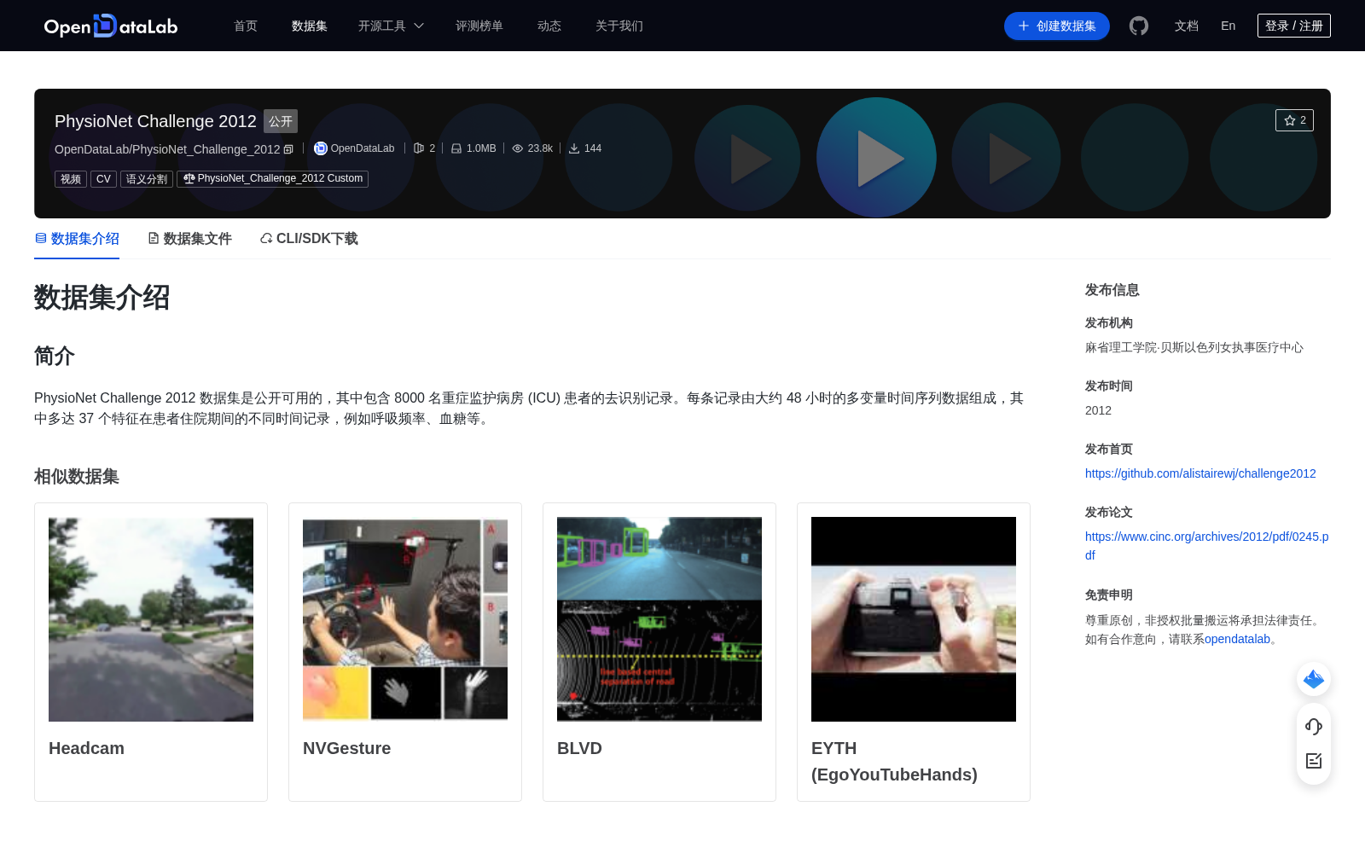Open the 文档 link
This screenshot has height=853, width=1365.
click(1187, 26)
